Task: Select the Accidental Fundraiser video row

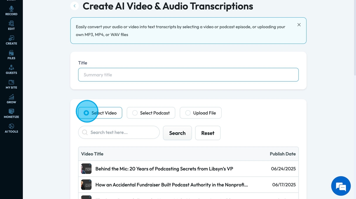Action: click(188, 185)
